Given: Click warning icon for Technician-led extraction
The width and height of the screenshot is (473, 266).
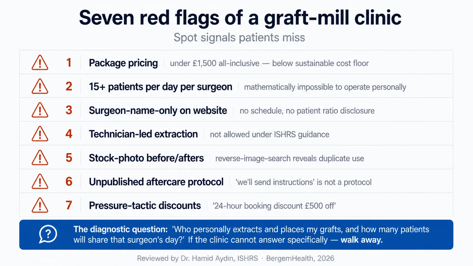Looking at the screenshot, I should tap(40, 134).
